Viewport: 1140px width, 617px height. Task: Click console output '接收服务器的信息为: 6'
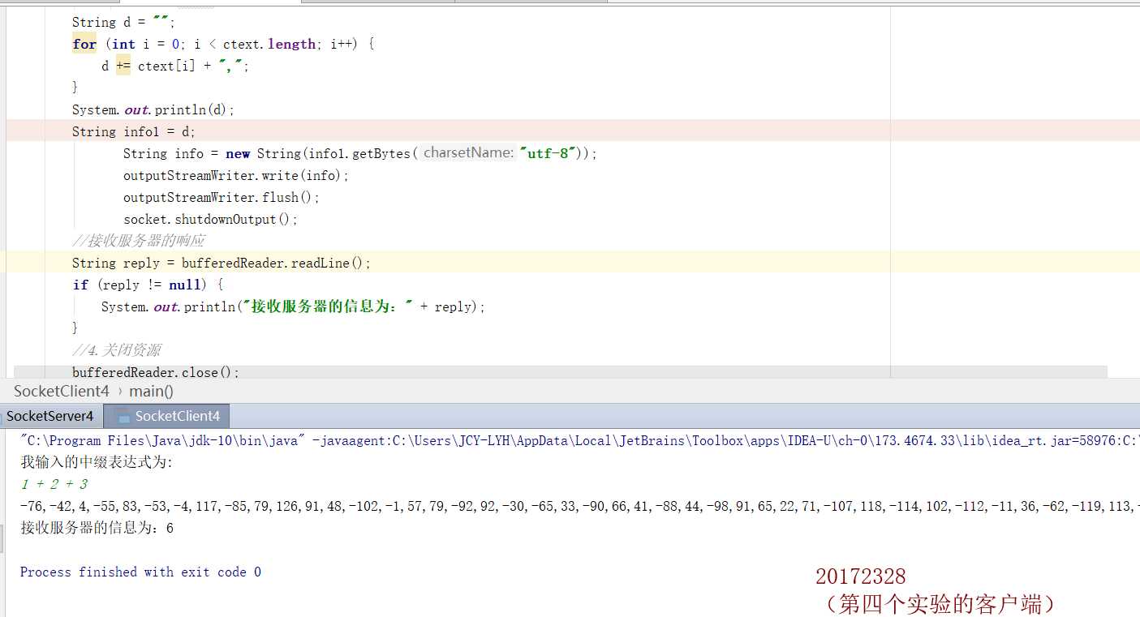tap(97, 528)
